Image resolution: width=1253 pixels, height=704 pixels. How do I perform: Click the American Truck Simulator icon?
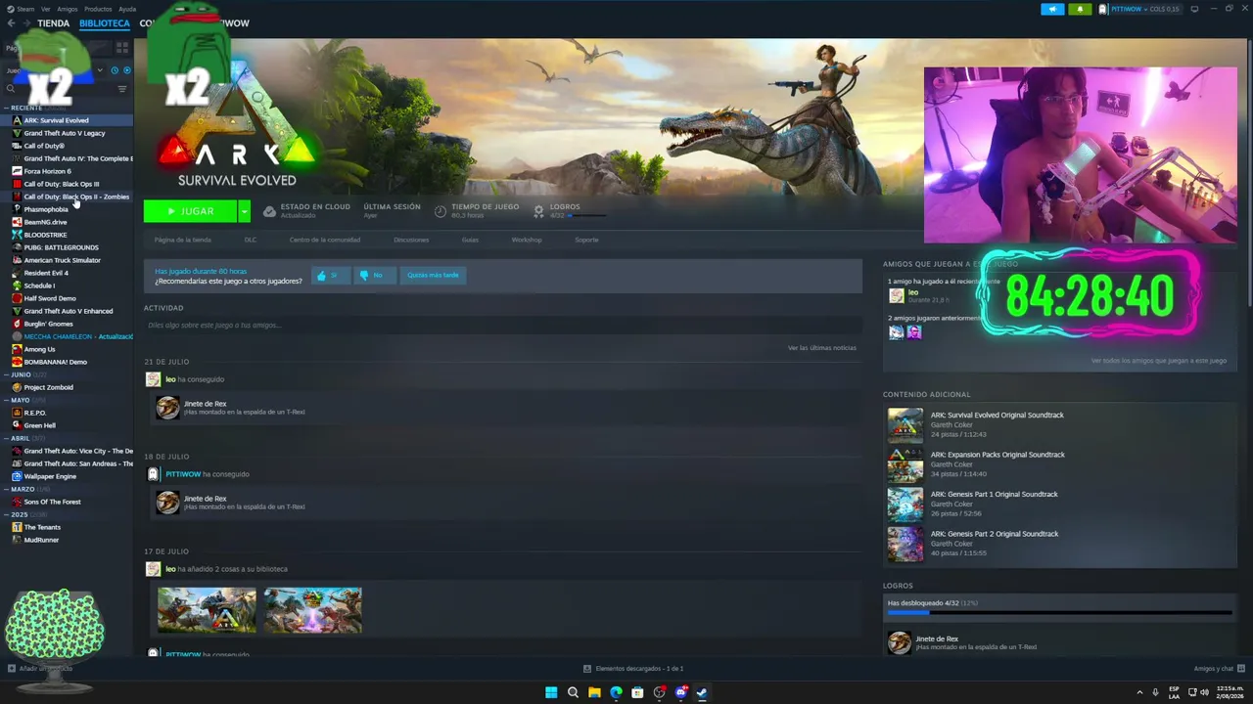point(17,260)
